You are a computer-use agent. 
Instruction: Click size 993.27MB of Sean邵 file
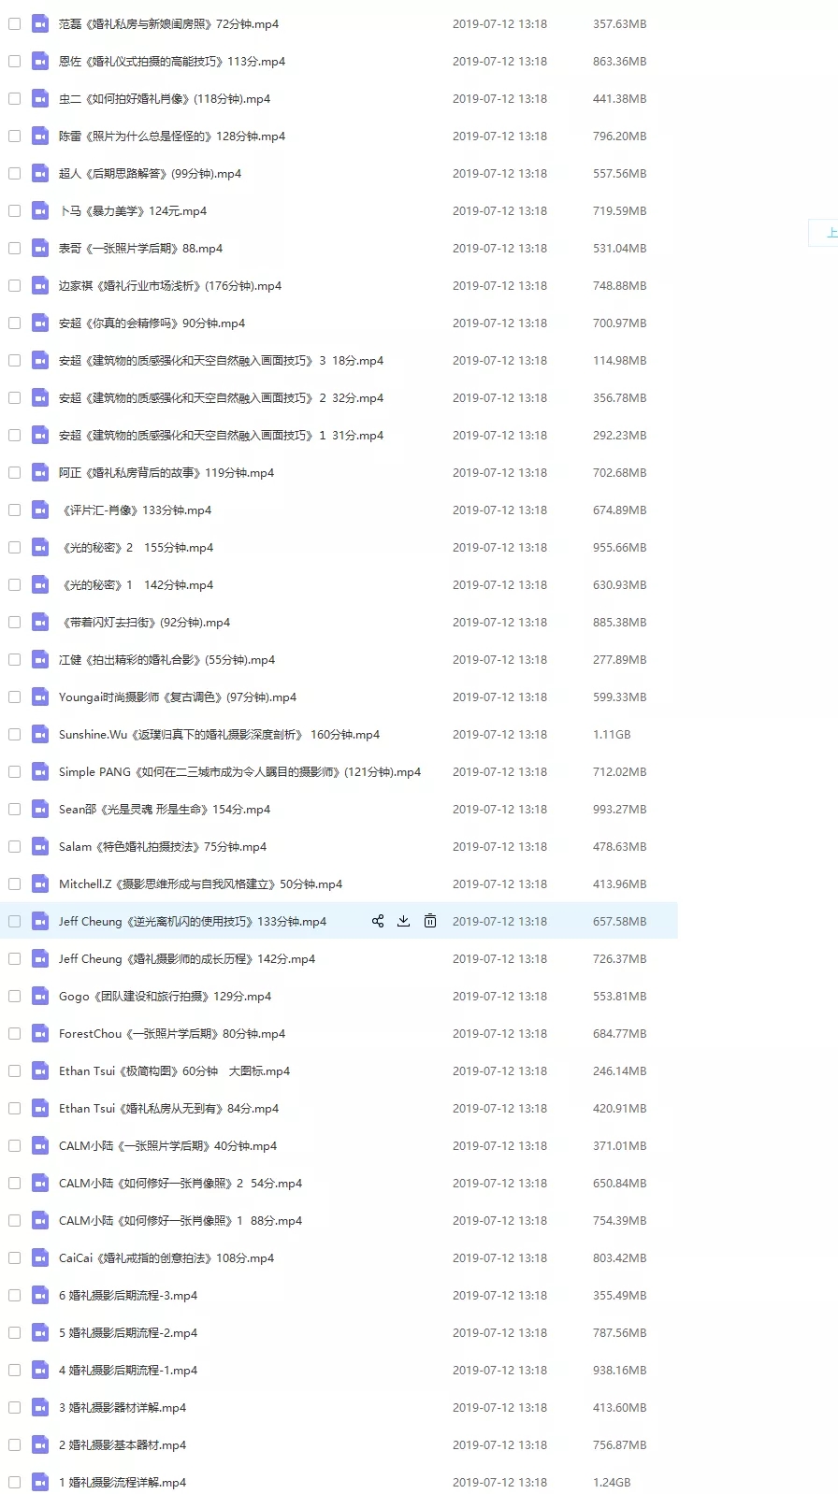[619, 809]
